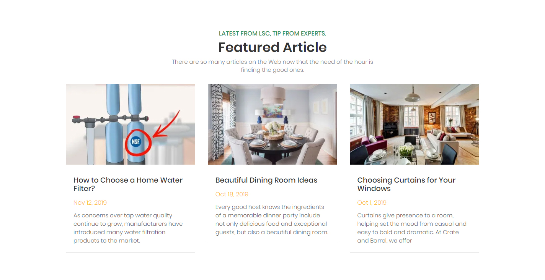Select the Oct 1, 2019 date
The image size is (545, 280).
click(x=372, y=203)
